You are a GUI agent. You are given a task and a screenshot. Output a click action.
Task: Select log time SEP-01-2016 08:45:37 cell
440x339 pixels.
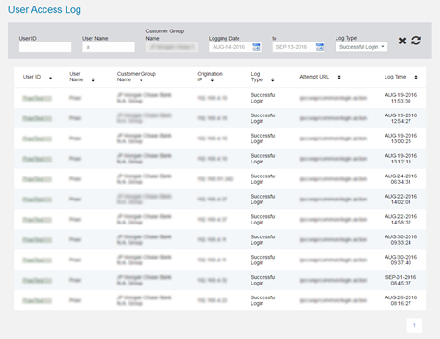(400, 280)
